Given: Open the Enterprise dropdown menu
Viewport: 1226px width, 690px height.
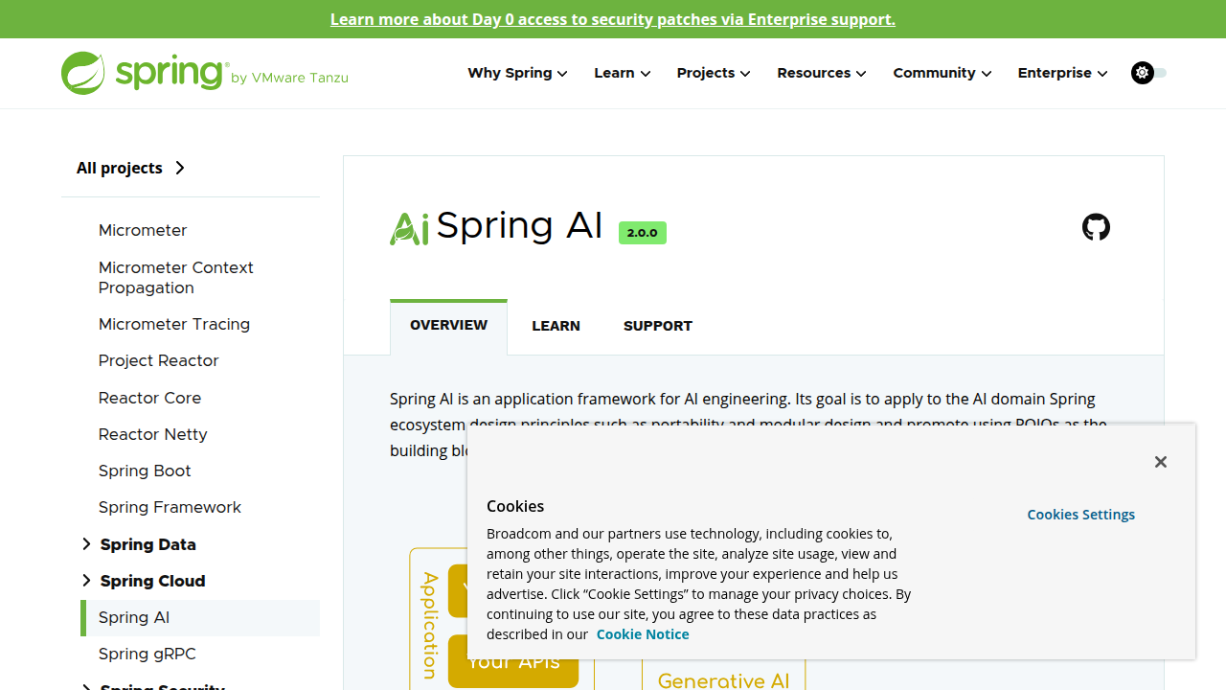Looking at the screenshot, I should point(1062,73).
